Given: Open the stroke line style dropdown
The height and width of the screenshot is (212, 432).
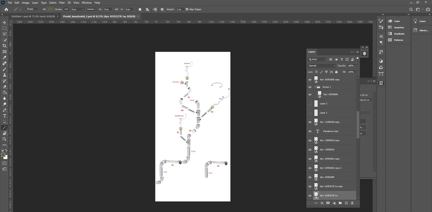Looking at the screenshot, I should pos(93,9).
